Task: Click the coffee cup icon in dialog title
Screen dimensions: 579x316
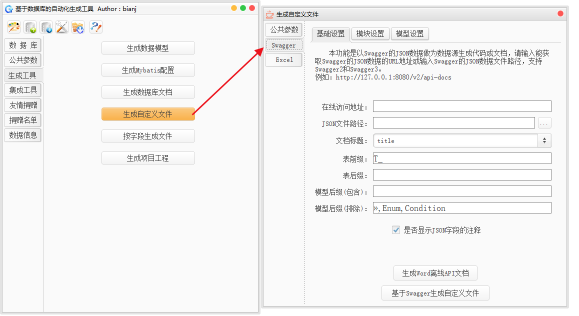Action: (x=270, y=14)
